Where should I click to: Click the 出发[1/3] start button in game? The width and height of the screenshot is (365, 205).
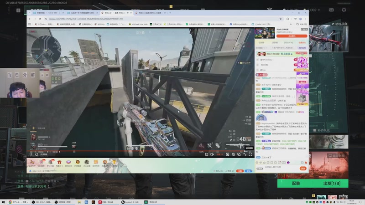coord(332,184)
